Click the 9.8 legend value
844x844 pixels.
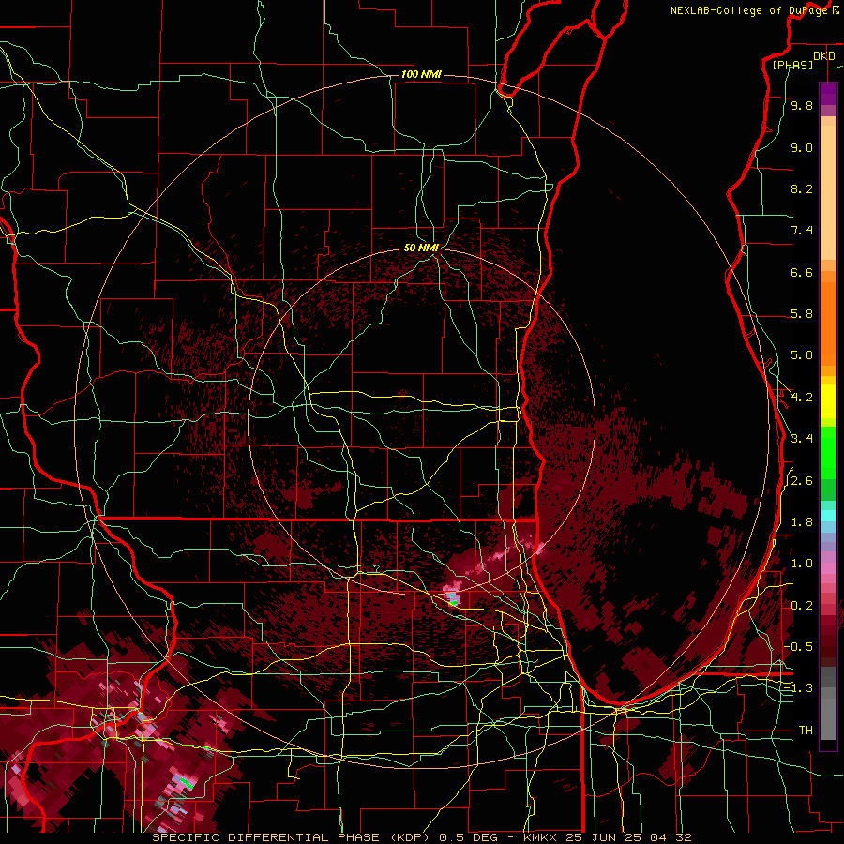click(802, 106)
